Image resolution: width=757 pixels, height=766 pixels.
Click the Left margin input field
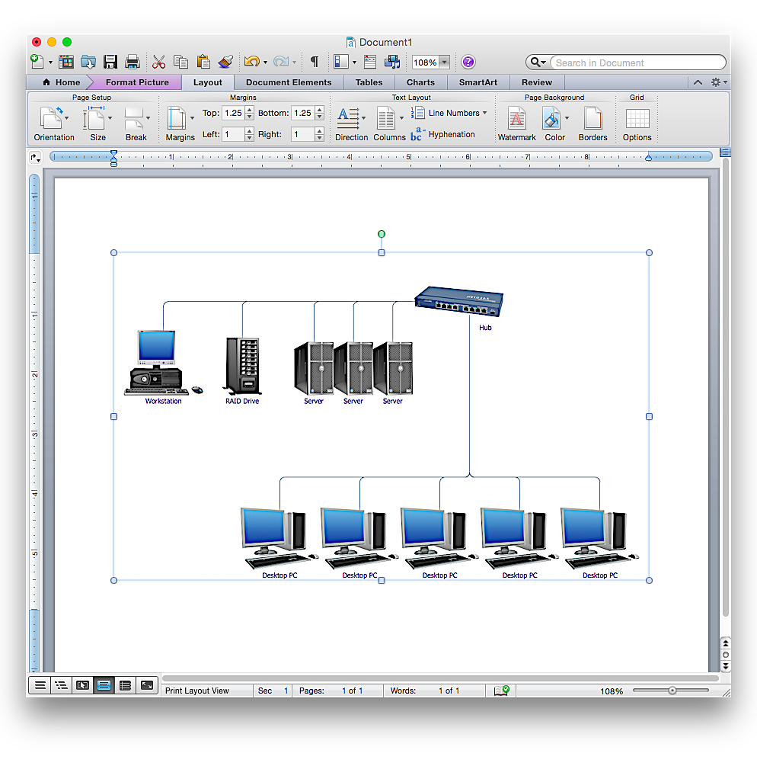pyautogui.click(x=233, y=134)
